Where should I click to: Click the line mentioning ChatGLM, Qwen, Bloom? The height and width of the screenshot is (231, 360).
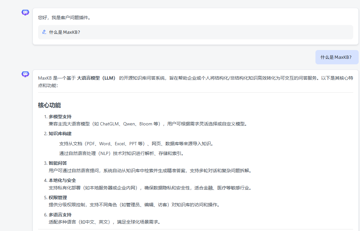pos(148,124)
